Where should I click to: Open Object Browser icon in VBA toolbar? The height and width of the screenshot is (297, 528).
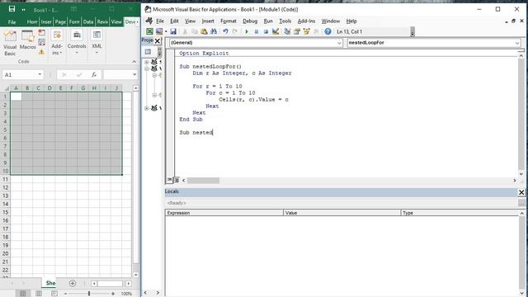click(x=306, y=31)
